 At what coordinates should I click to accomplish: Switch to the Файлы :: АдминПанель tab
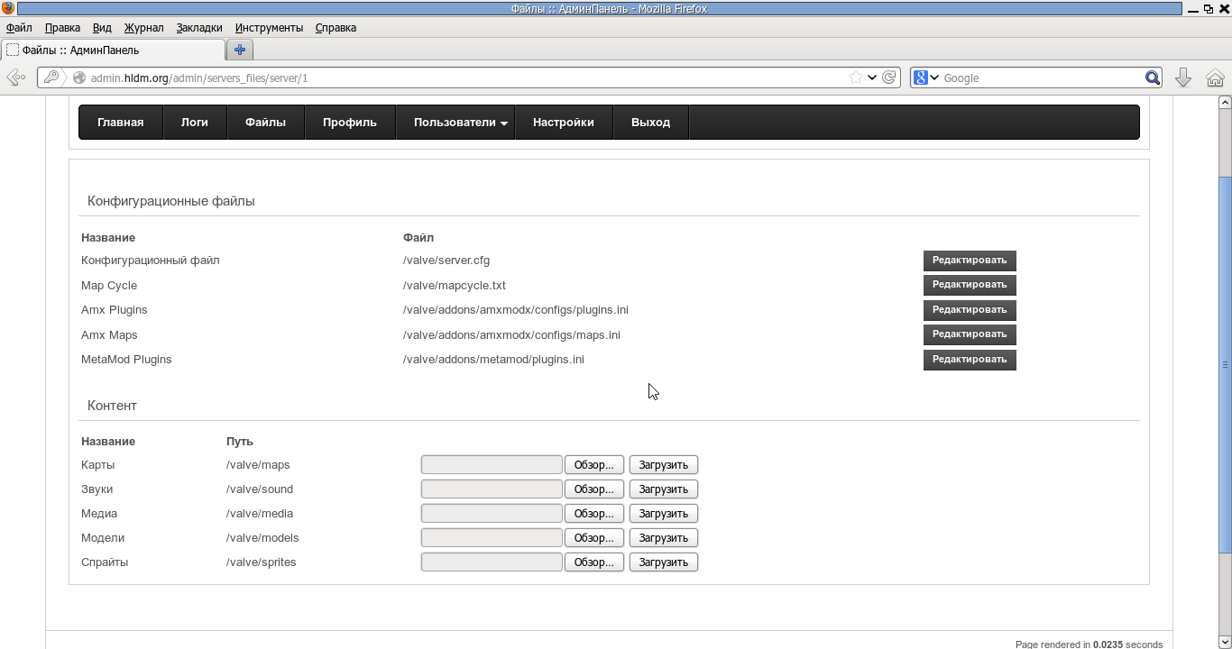(x=112, y=50)
